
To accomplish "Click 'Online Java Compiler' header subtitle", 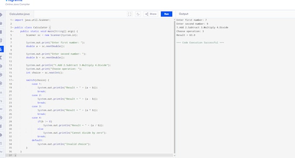I will tap(17, 4).
